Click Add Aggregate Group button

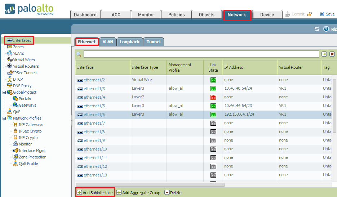[x=138, y=193]
